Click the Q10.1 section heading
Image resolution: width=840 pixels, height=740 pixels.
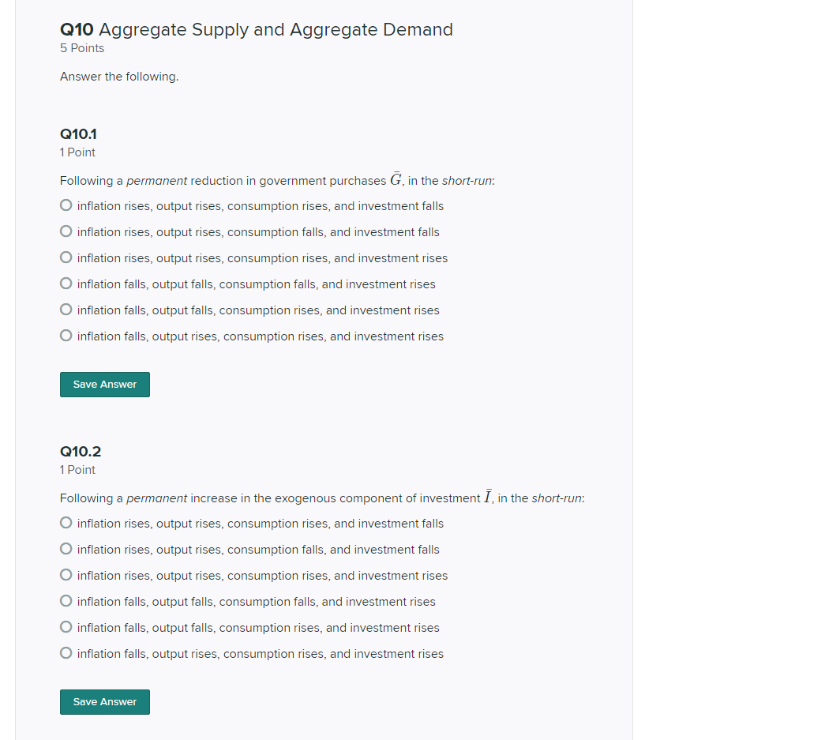point(78,134)
